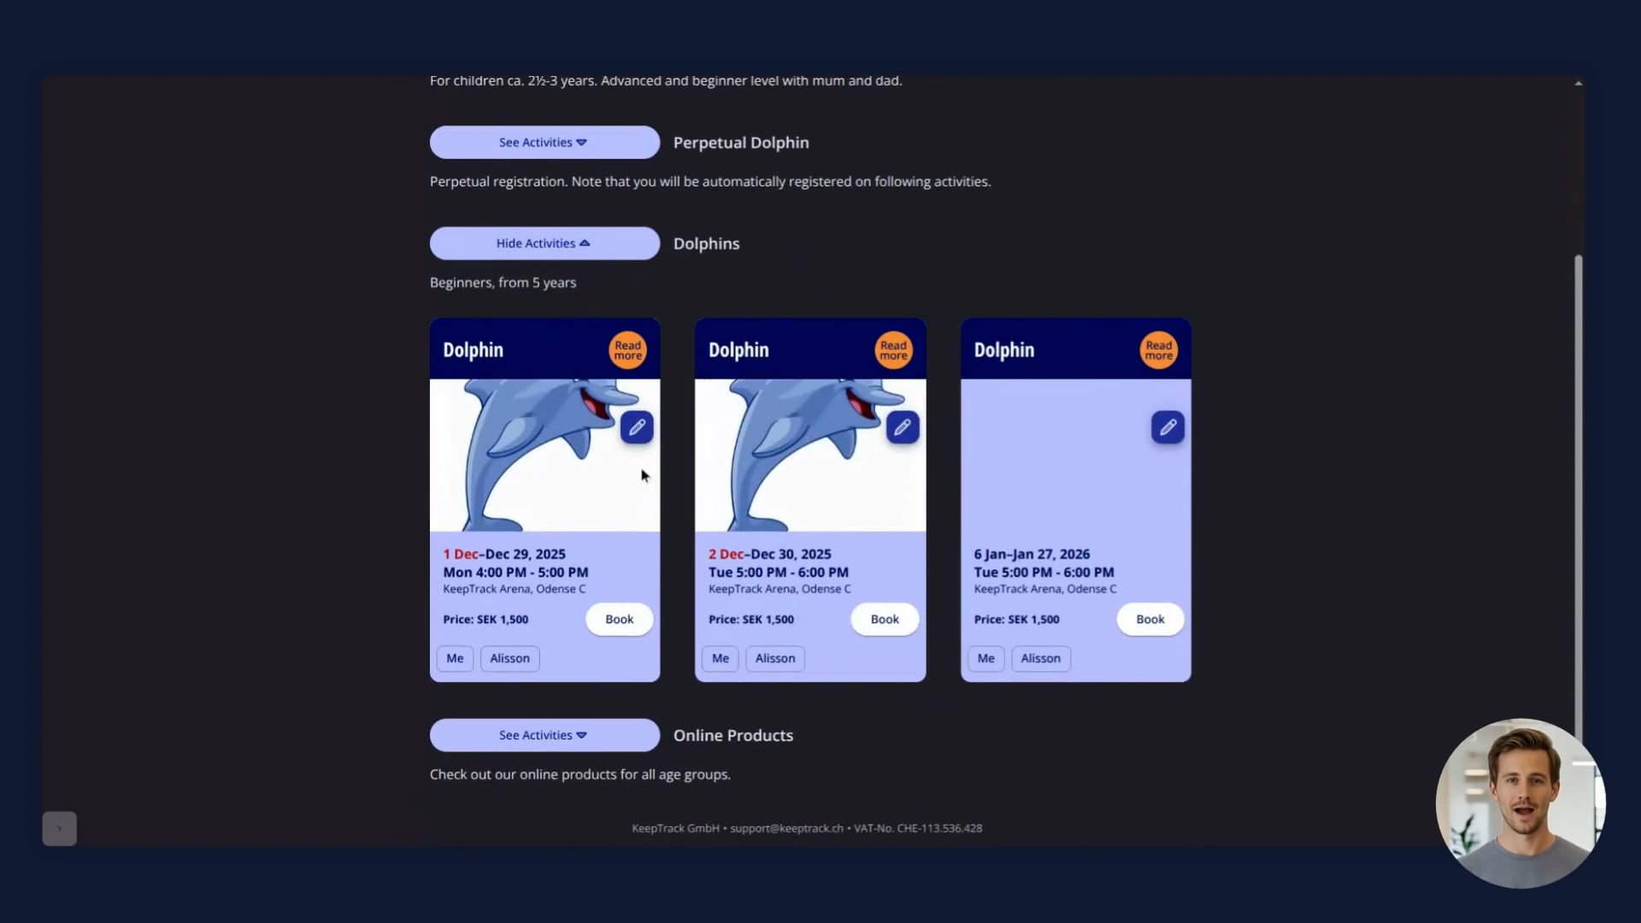Book the 6 Jan–Jan 27 Dolphin class
1641x923 pixels.
(x=1150, y=620)
